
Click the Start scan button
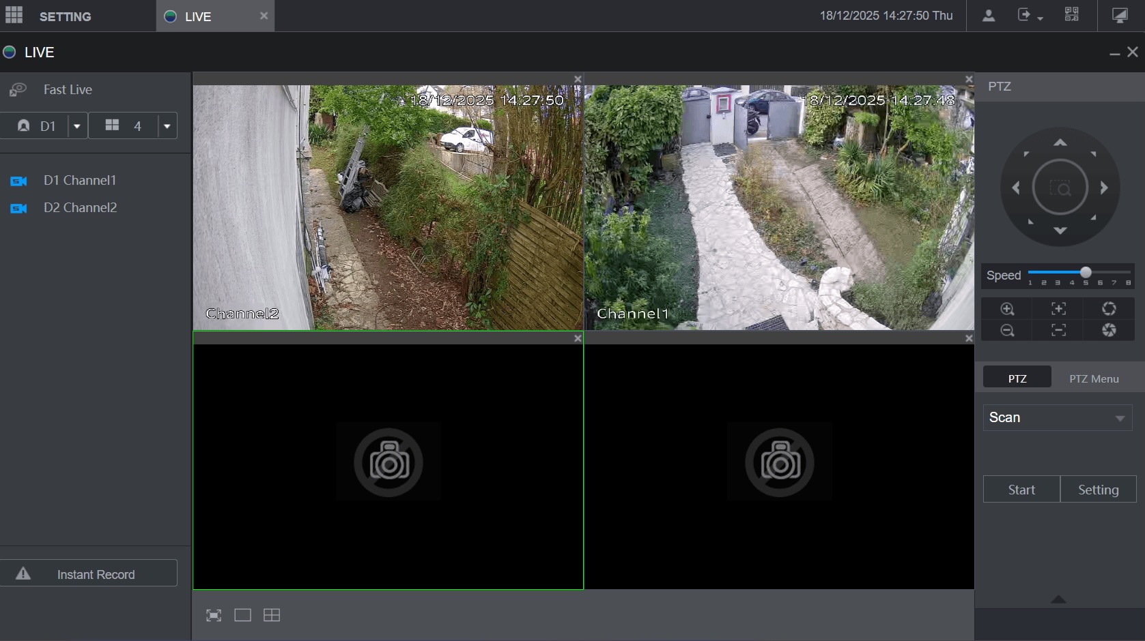1021,490
